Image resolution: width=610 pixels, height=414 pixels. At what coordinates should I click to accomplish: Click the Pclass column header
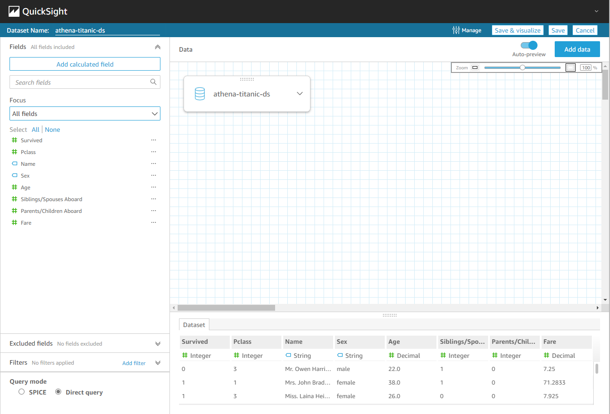[x=256, y=342]
